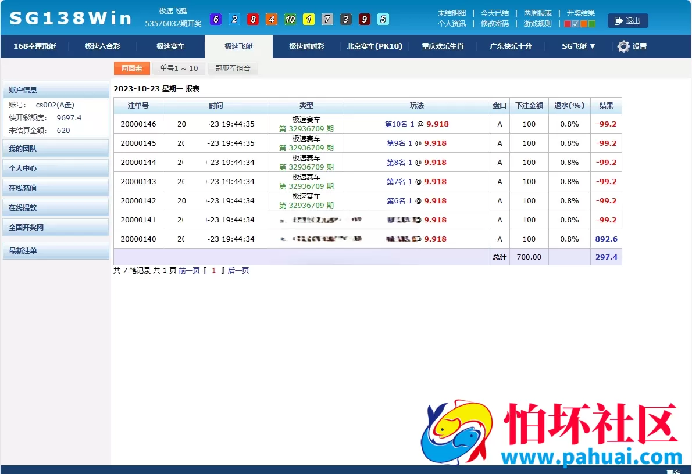This screenshot has width=692, height=474.
Task: Click the SG138Win logo
Action: point(70,19)
